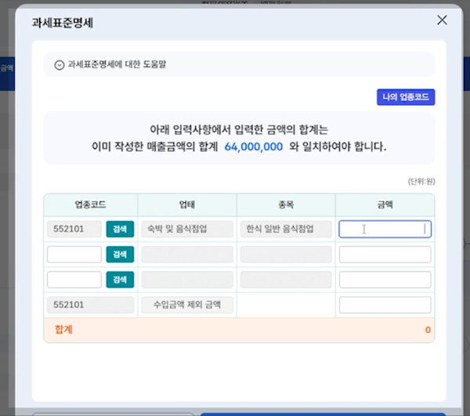Click the third row 금액 input field
This screenshot has height=416, width=470.
point(385,280)
